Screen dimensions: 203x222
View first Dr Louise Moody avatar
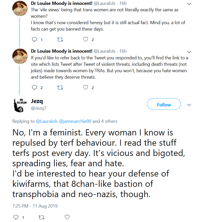coord(20,9)
